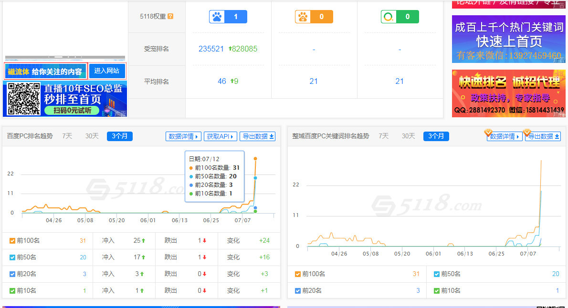Select 3个月 tab in whole-domain keyword trend
Viewport: 568px width, 308px height.
click(x=436, y=136)
